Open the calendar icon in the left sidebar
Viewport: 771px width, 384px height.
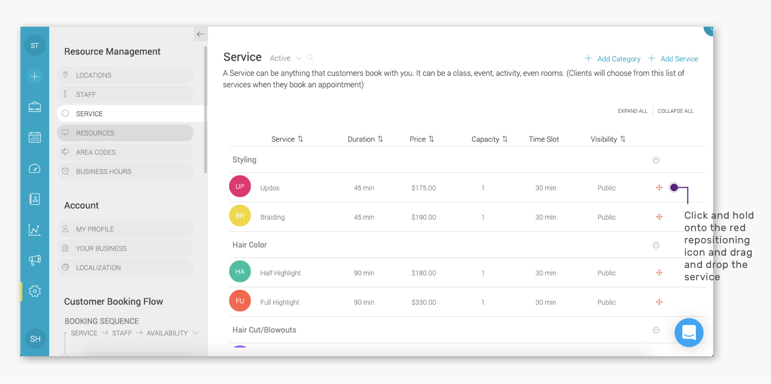pyautogui.click(x=35, y=137)
